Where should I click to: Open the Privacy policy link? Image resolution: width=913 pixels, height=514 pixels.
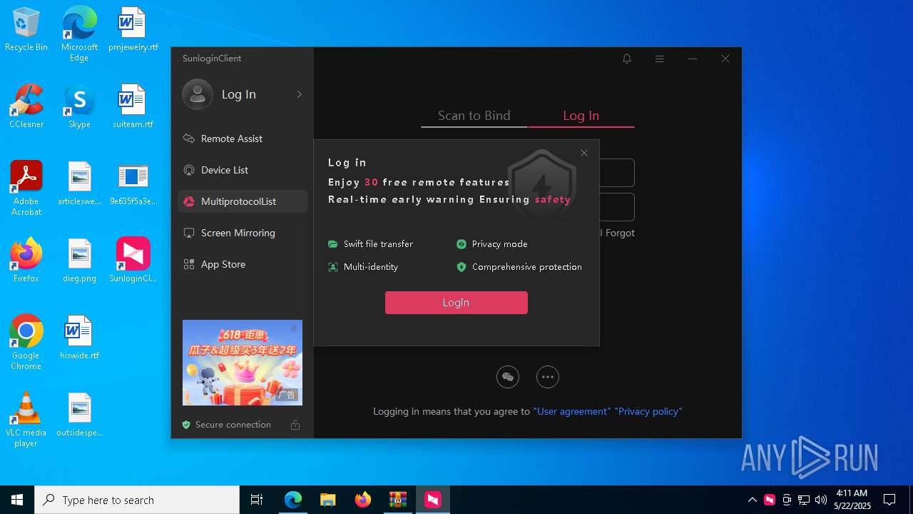click(648, 411)
